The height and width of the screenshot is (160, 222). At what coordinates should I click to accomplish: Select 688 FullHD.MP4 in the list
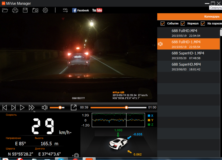[x=188, y=33]
